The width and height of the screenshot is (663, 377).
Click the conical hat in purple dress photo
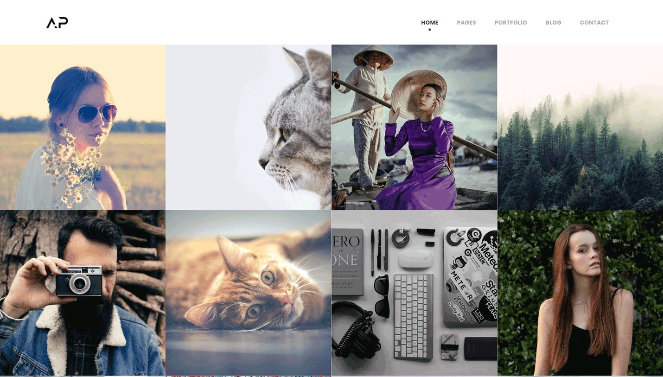pyautogui.click(x=419, y=94)
